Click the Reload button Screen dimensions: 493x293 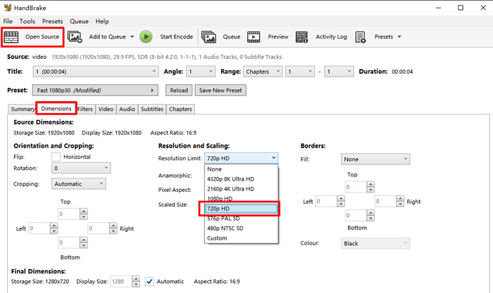click(179, 90)
